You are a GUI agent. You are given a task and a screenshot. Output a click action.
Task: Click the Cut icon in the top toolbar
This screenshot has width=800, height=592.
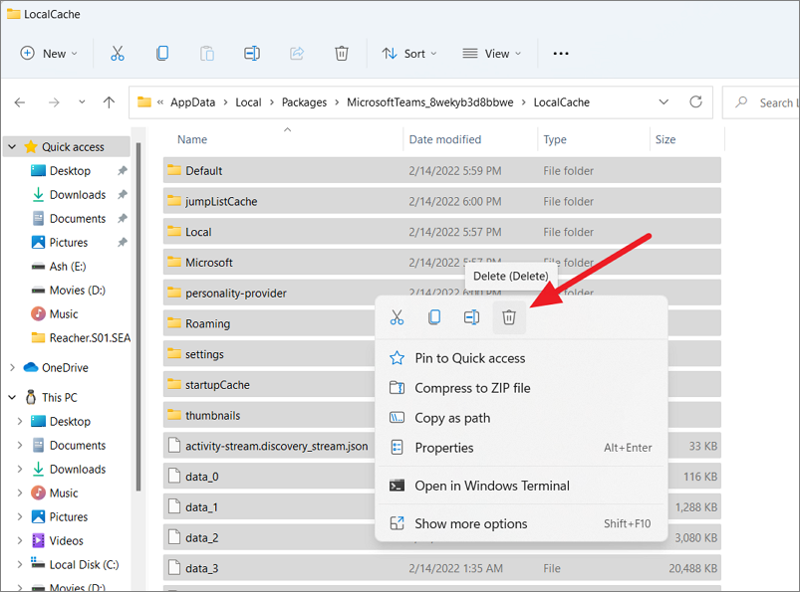[118, 54]
